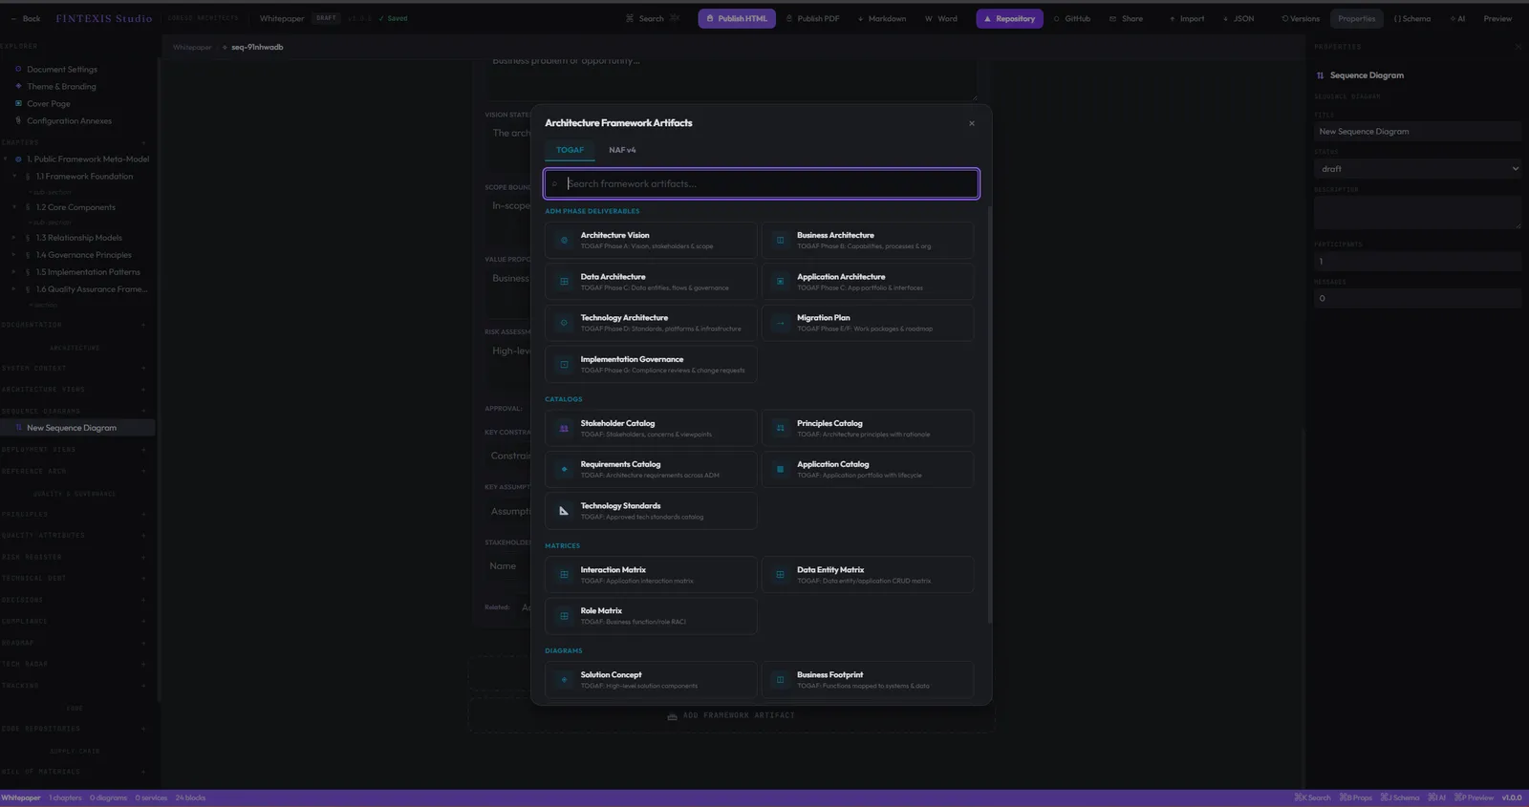1529x807 pixels.
Task: Export via Publish PDF button
Action: 812,18
